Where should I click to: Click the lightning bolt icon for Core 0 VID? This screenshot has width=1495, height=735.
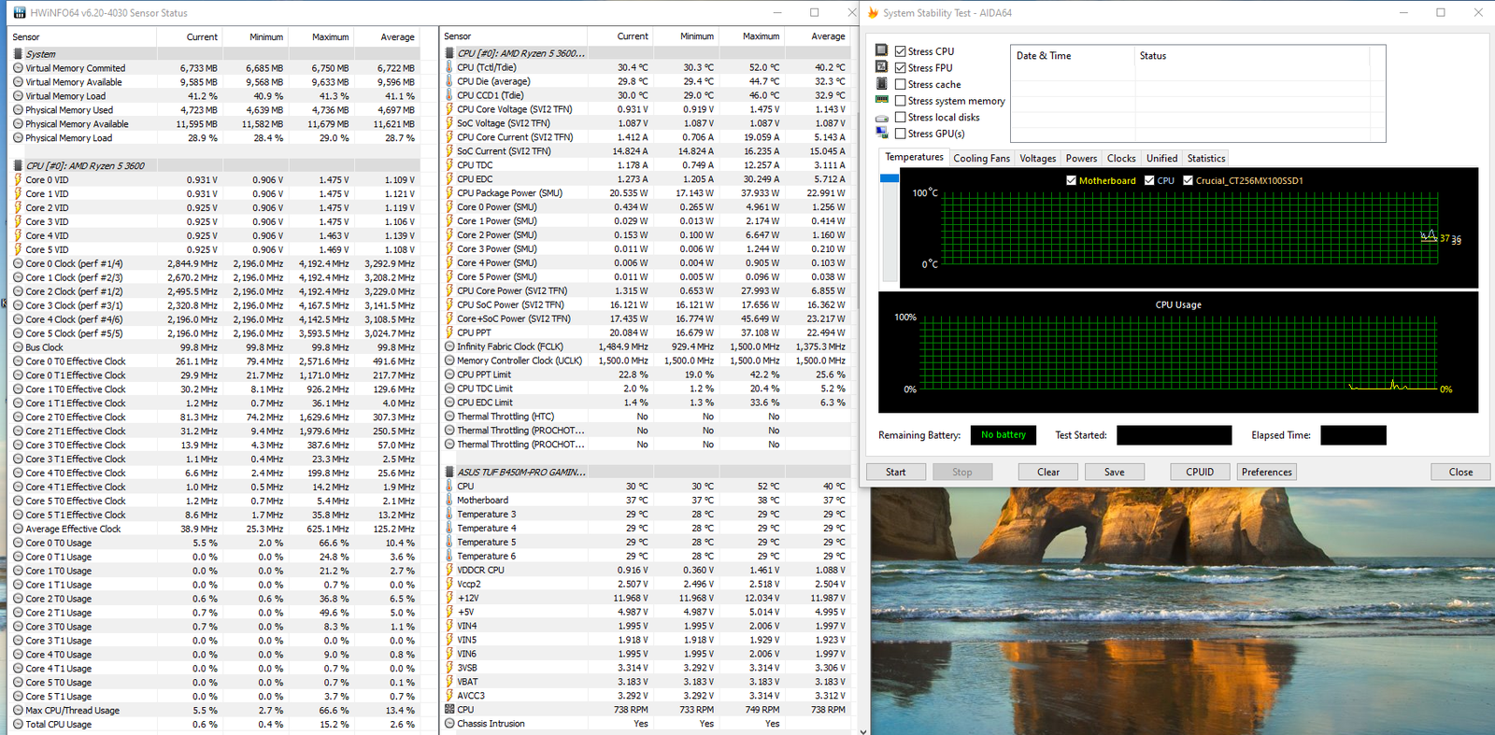click(18, 180)
